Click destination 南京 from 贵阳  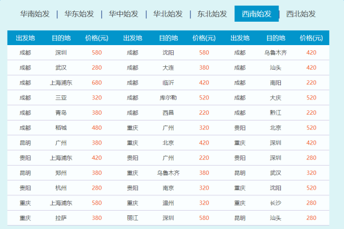point(168,188)
